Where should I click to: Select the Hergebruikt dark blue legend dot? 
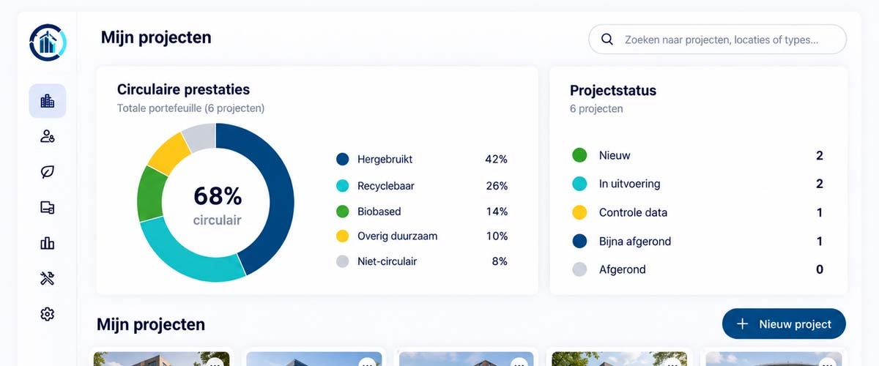click(x=342, y=159)
